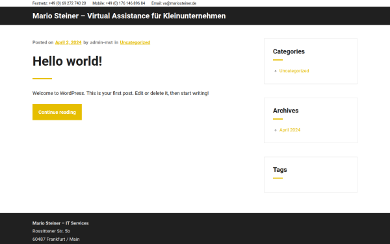The width and height of the screenshot is (390, 244).
Task: Open the Hello world! post title
Action: coord(67,61)
